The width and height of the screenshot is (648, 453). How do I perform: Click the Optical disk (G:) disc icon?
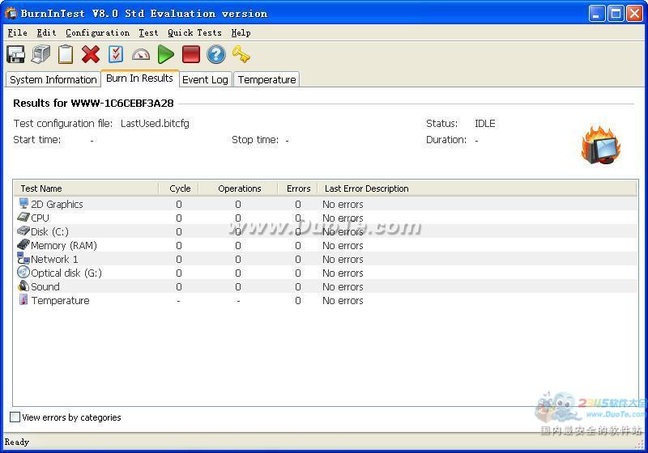point(23,273)
